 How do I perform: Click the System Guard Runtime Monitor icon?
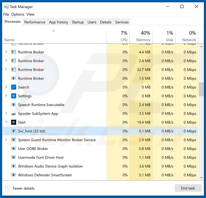tap(14, 140)
